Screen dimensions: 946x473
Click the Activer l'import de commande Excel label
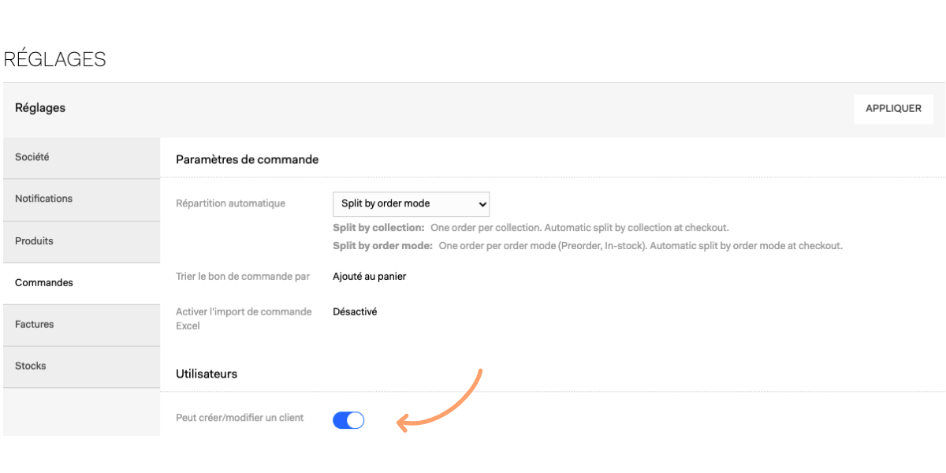click(x=244, y=318)
